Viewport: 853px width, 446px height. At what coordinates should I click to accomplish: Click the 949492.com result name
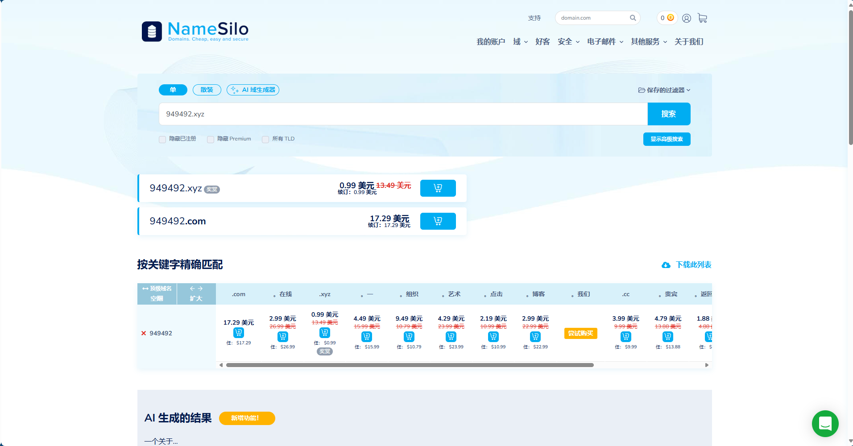pyautogui.click(x=178, y=221)
